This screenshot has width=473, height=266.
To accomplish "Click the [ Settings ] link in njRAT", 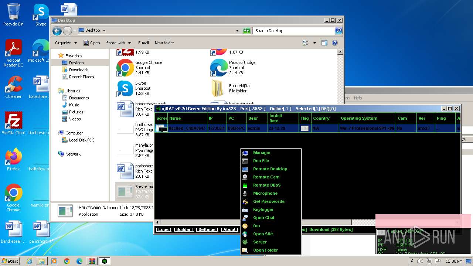I will [x=207, y=229].
